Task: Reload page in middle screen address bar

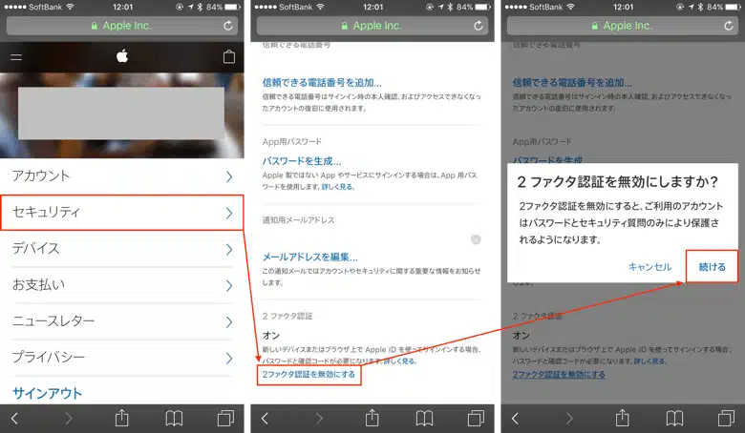Action: (x=478, y=26)
